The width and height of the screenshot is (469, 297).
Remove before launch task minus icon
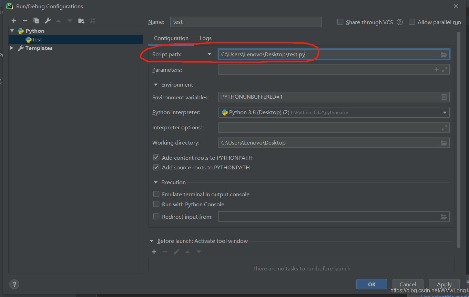(x=165, y=252)
